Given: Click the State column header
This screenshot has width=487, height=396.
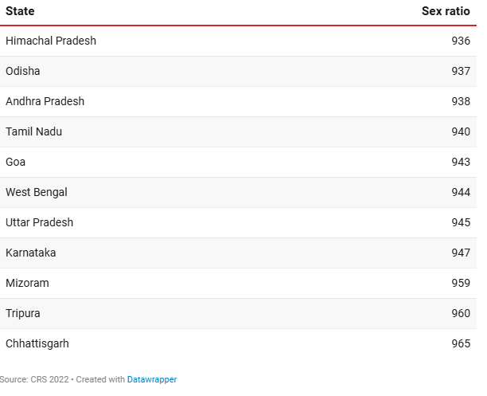Looking at the screenshot, I should pyautogui.click(x=20, y=11).
